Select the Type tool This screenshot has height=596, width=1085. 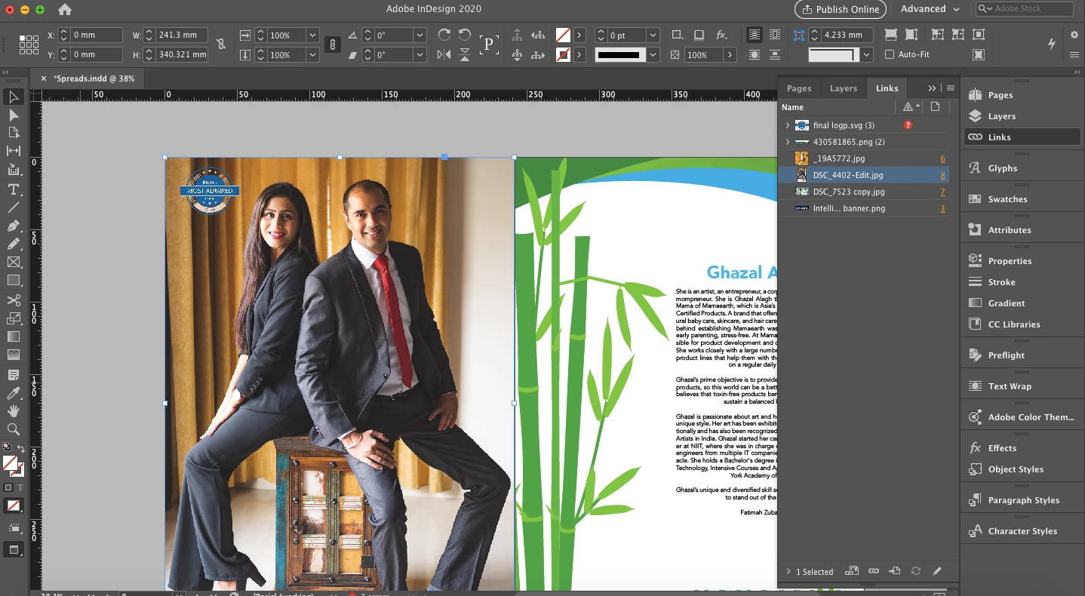pos(14,189)
